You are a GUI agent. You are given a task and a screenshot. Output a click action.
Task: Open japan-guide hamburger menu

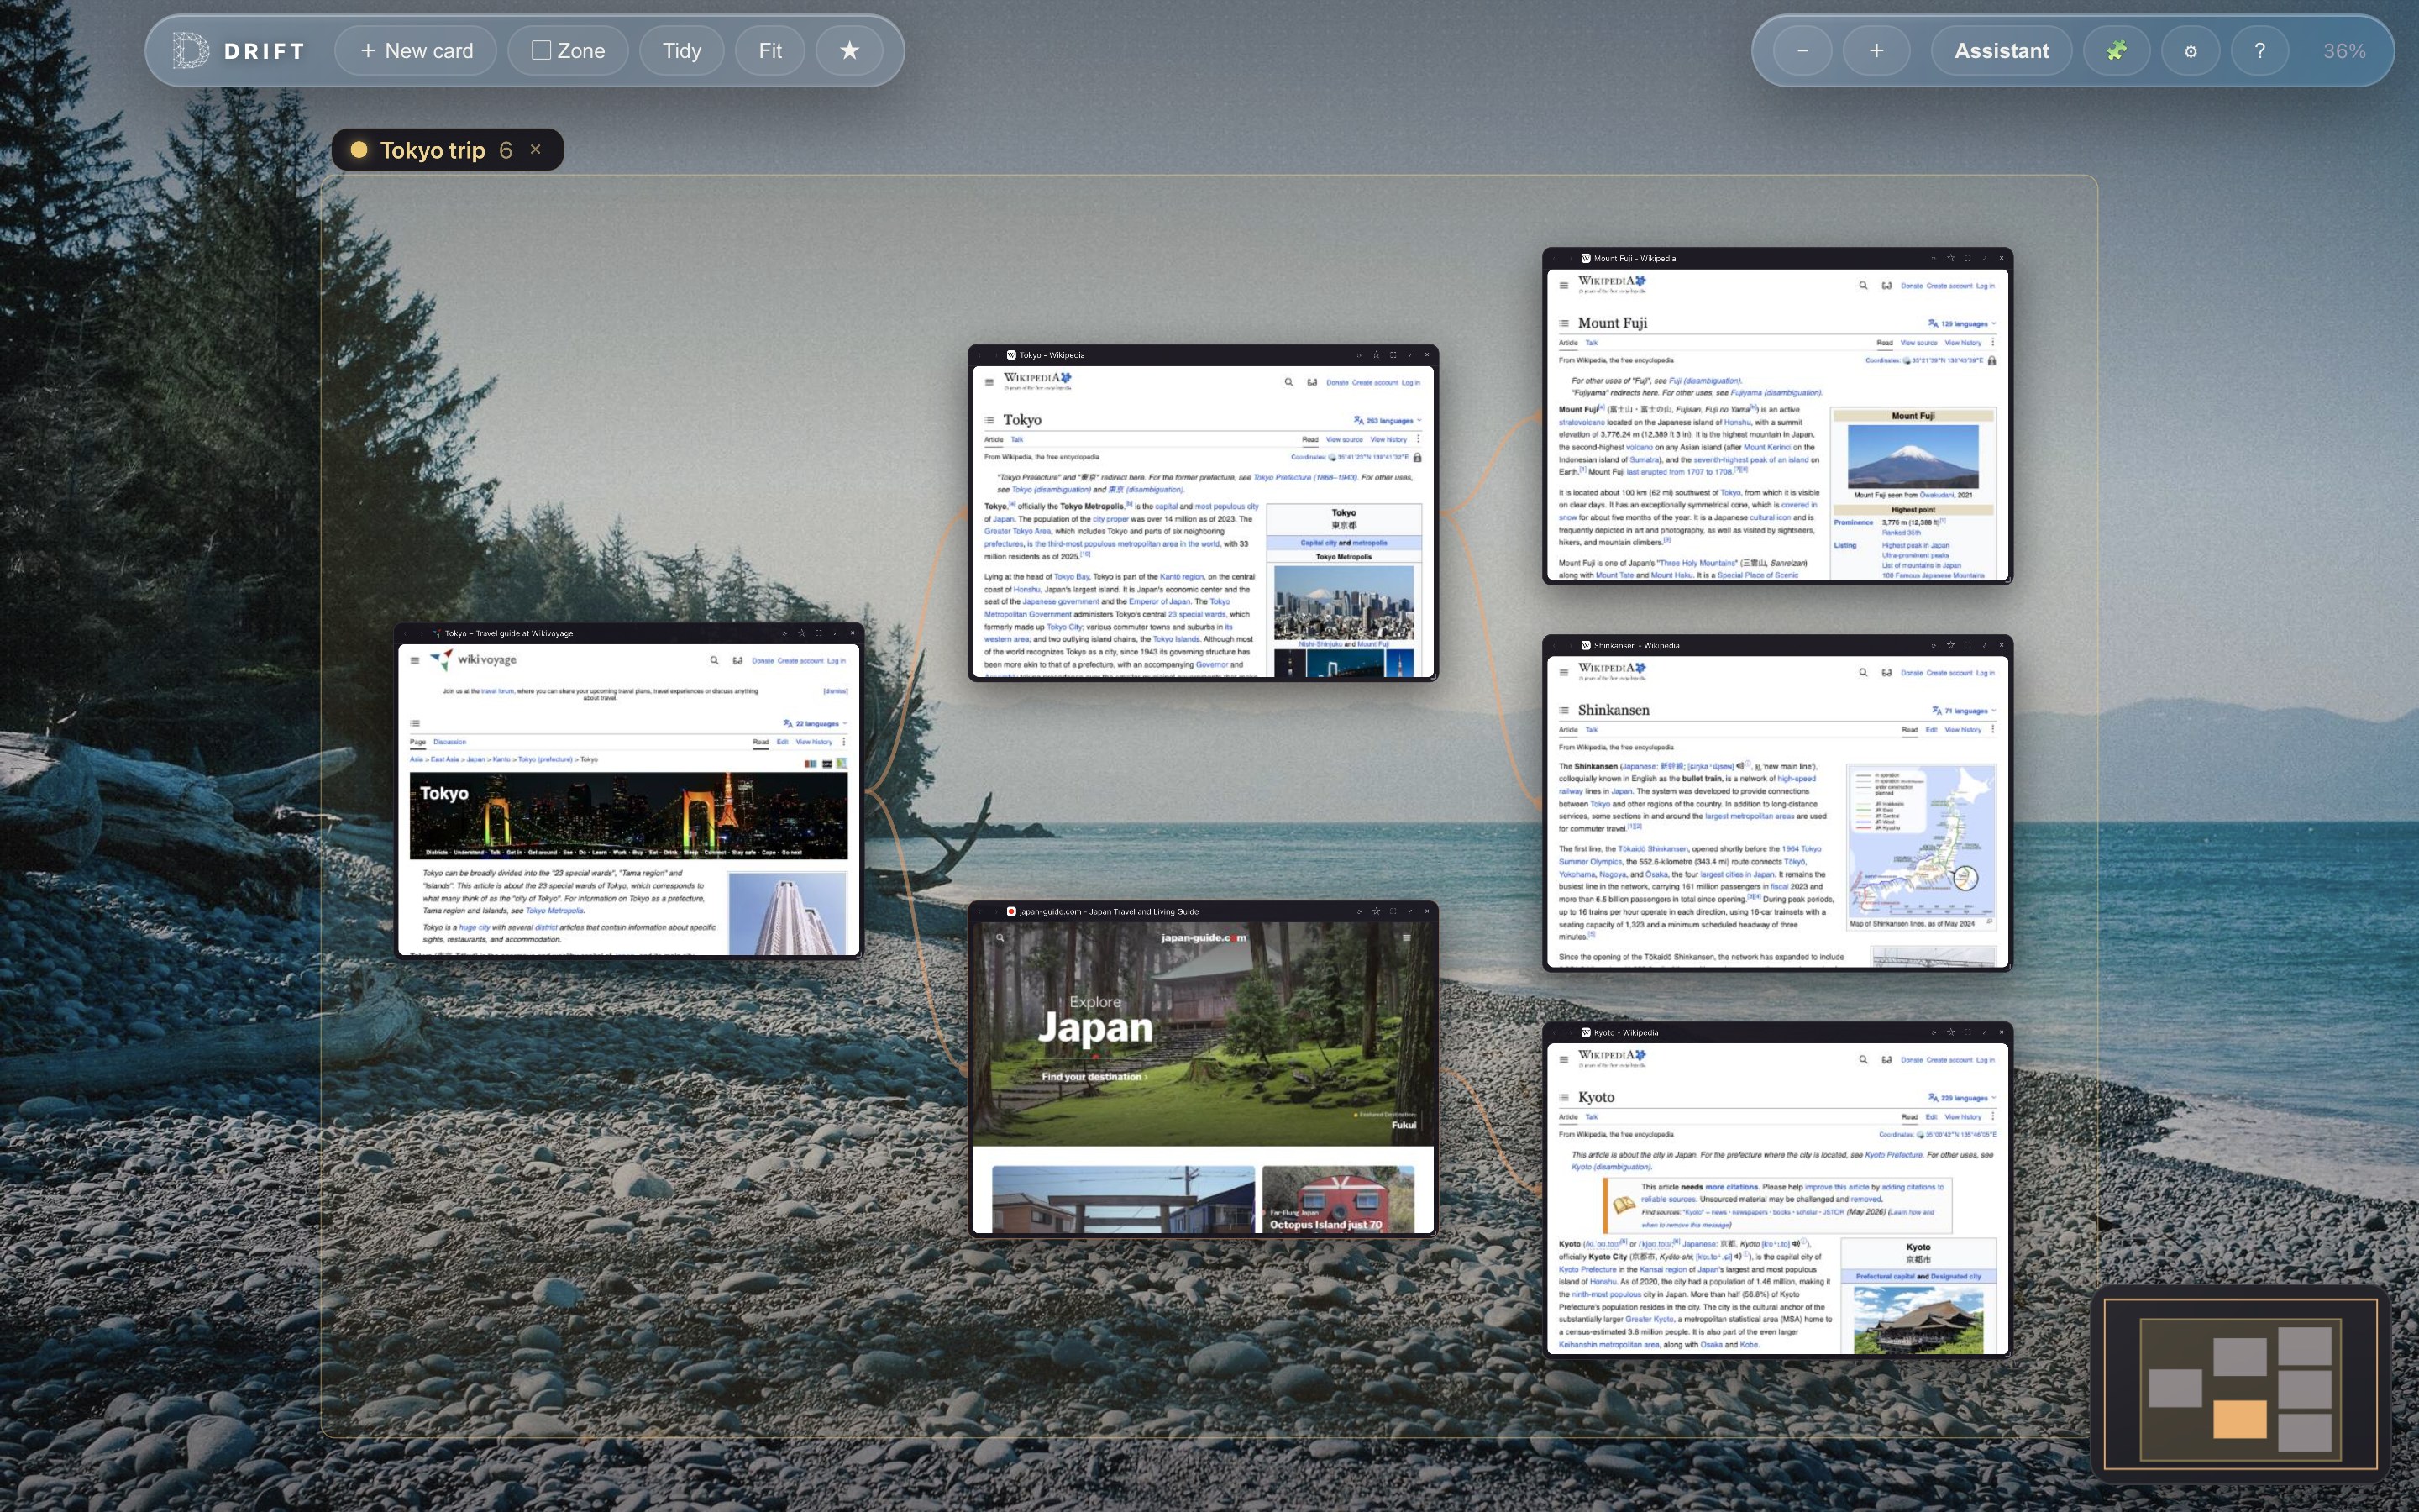coord(1406,938)
